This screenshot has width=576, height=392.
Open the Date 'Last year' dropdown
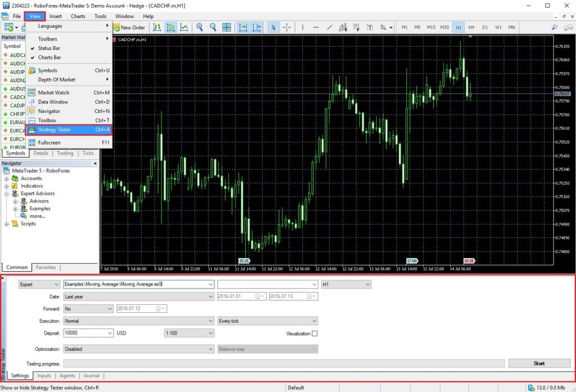point(139,296)
